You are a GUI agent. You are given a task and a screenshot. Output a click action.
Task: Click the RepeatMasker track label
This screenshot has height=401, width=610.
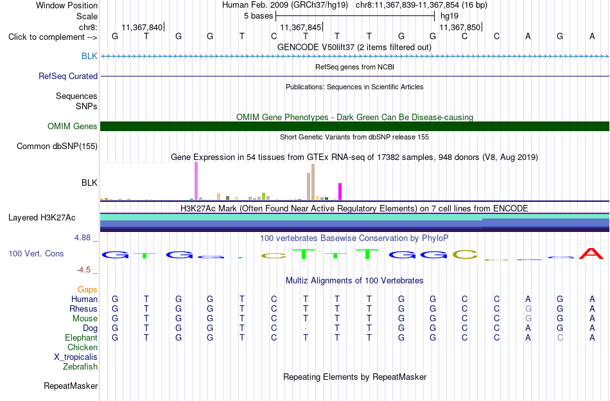pyautogui.click(x=71, y=386)
